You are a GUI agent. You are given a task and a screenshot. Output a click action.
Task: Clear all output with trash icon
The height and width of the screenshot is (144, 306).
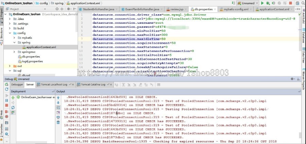[x=58, y=122]
